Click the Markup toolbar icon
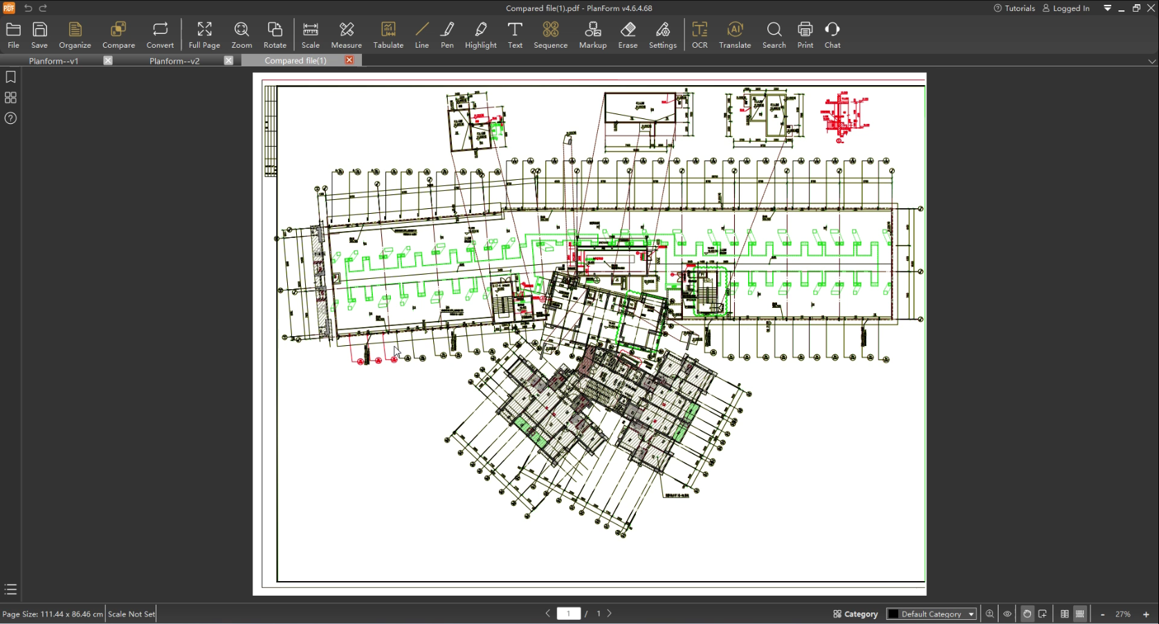This screenshot has width=1159, height=624. point(592,35)
